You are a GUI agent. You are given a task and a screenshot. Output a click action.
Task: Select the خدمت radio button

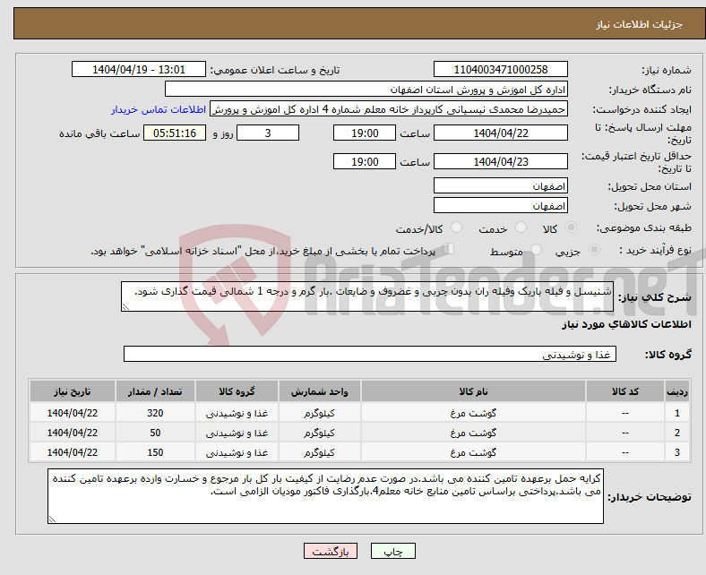521,227
